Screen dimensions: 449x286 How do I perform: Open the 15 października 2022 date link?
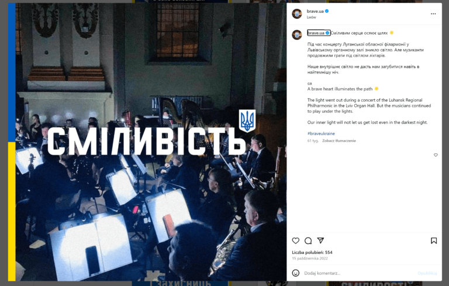click(310, 259)
